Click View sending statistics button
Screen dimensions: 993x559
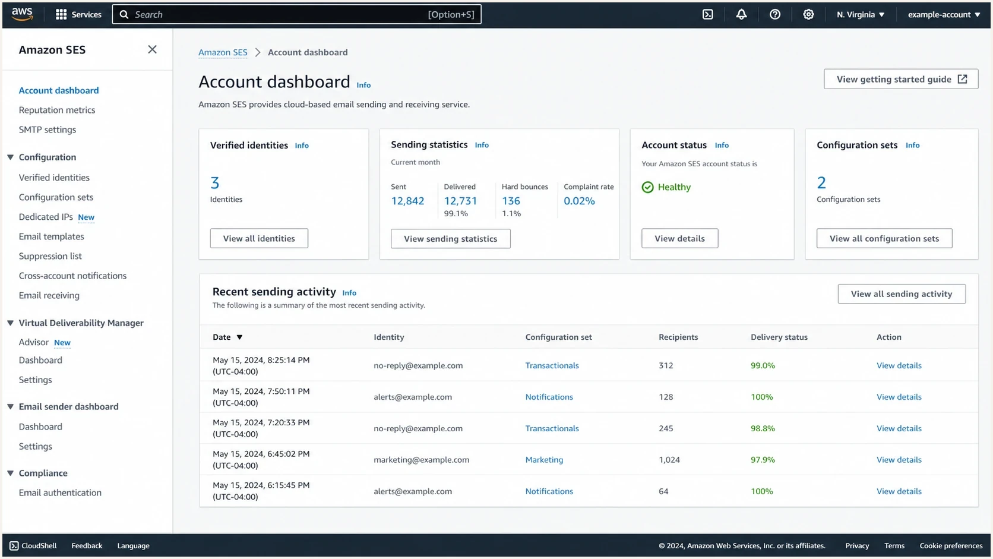coord(451,239)
